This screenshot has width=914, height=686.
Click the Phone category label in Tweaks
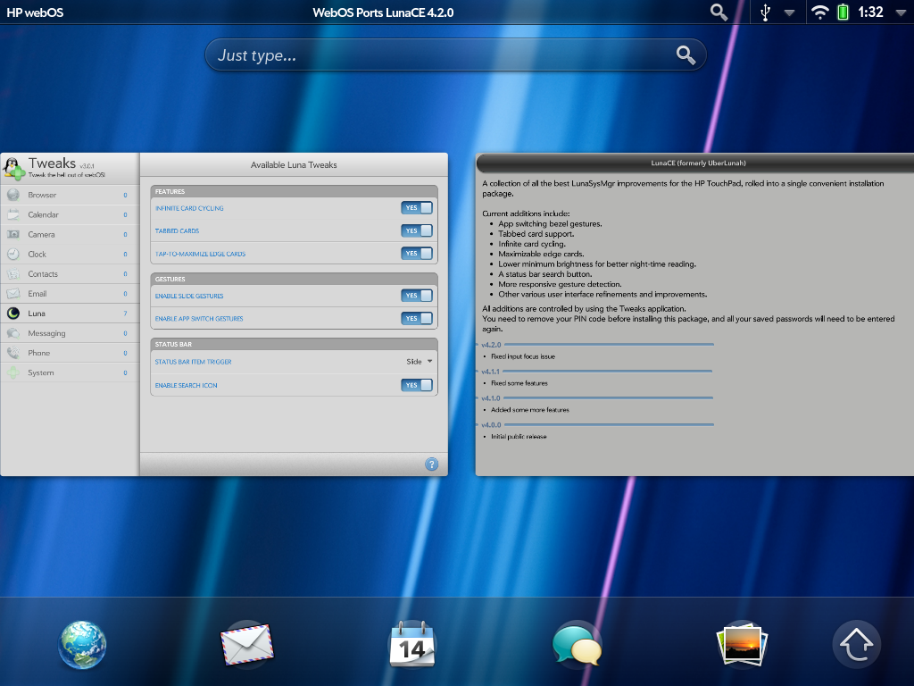(x=39, y=353)
